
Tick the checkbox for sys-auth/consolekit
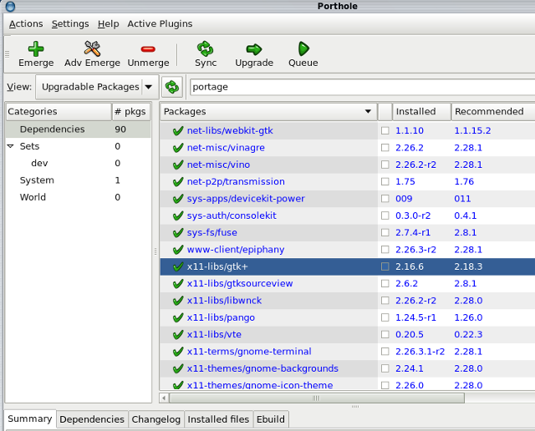tap(385, 215)
